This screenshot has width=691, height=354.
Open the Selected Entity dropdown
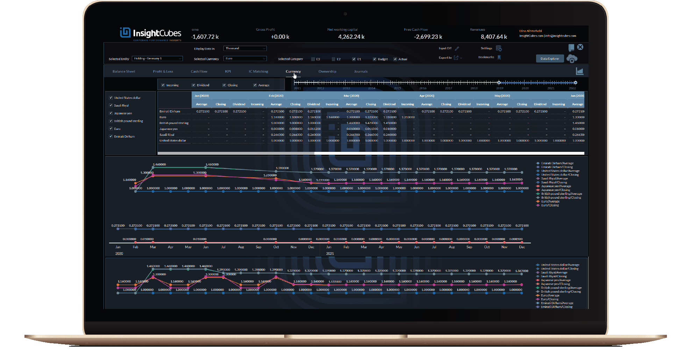[157, 59]
